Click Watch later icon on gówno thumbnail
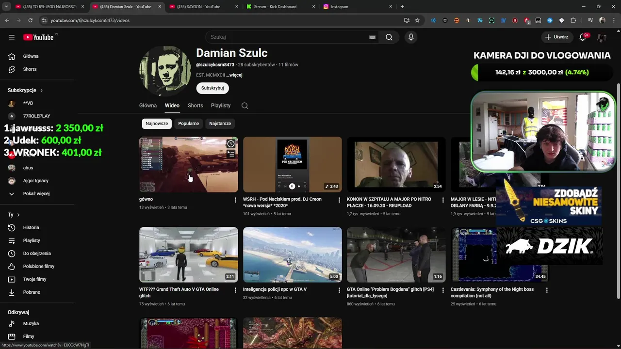The height and width of the screenshot is (349, 621). click(231, 144)
